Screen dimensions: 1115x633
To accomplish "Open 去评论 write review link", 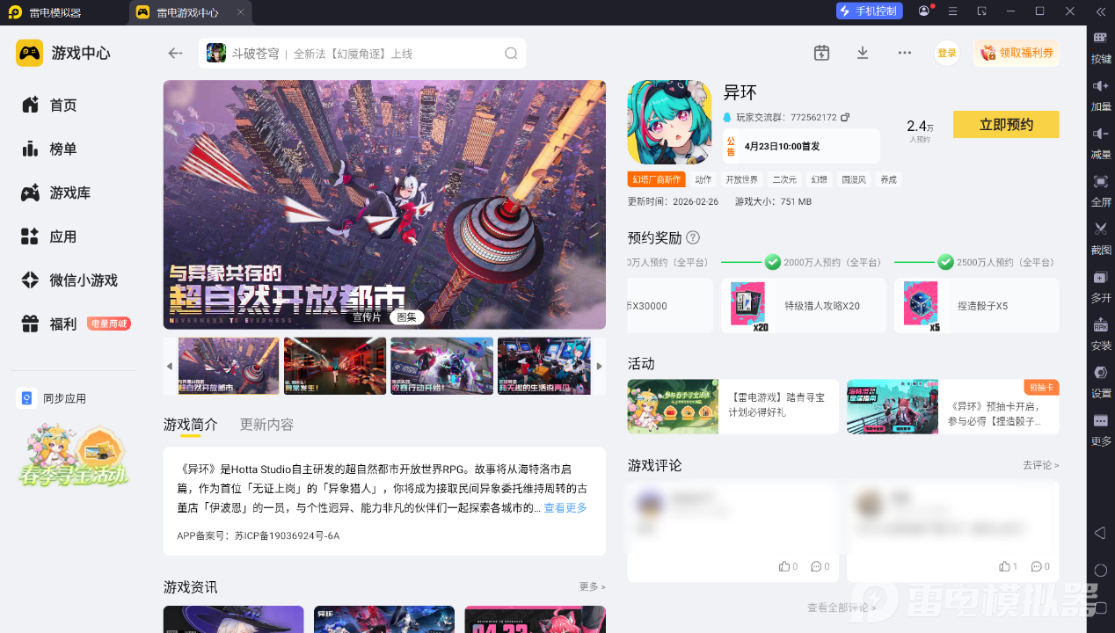I will [1040, 465].
